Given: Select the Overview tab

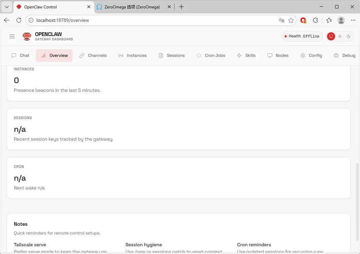Looking at the screenshot, I should [x=54, y=56].
